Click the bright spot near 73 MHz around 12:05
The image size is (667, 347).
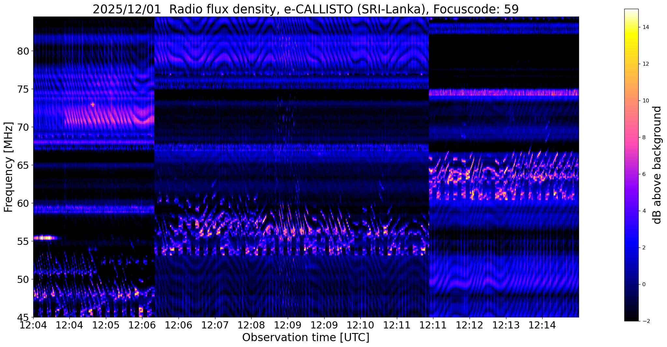coord(93,104)
